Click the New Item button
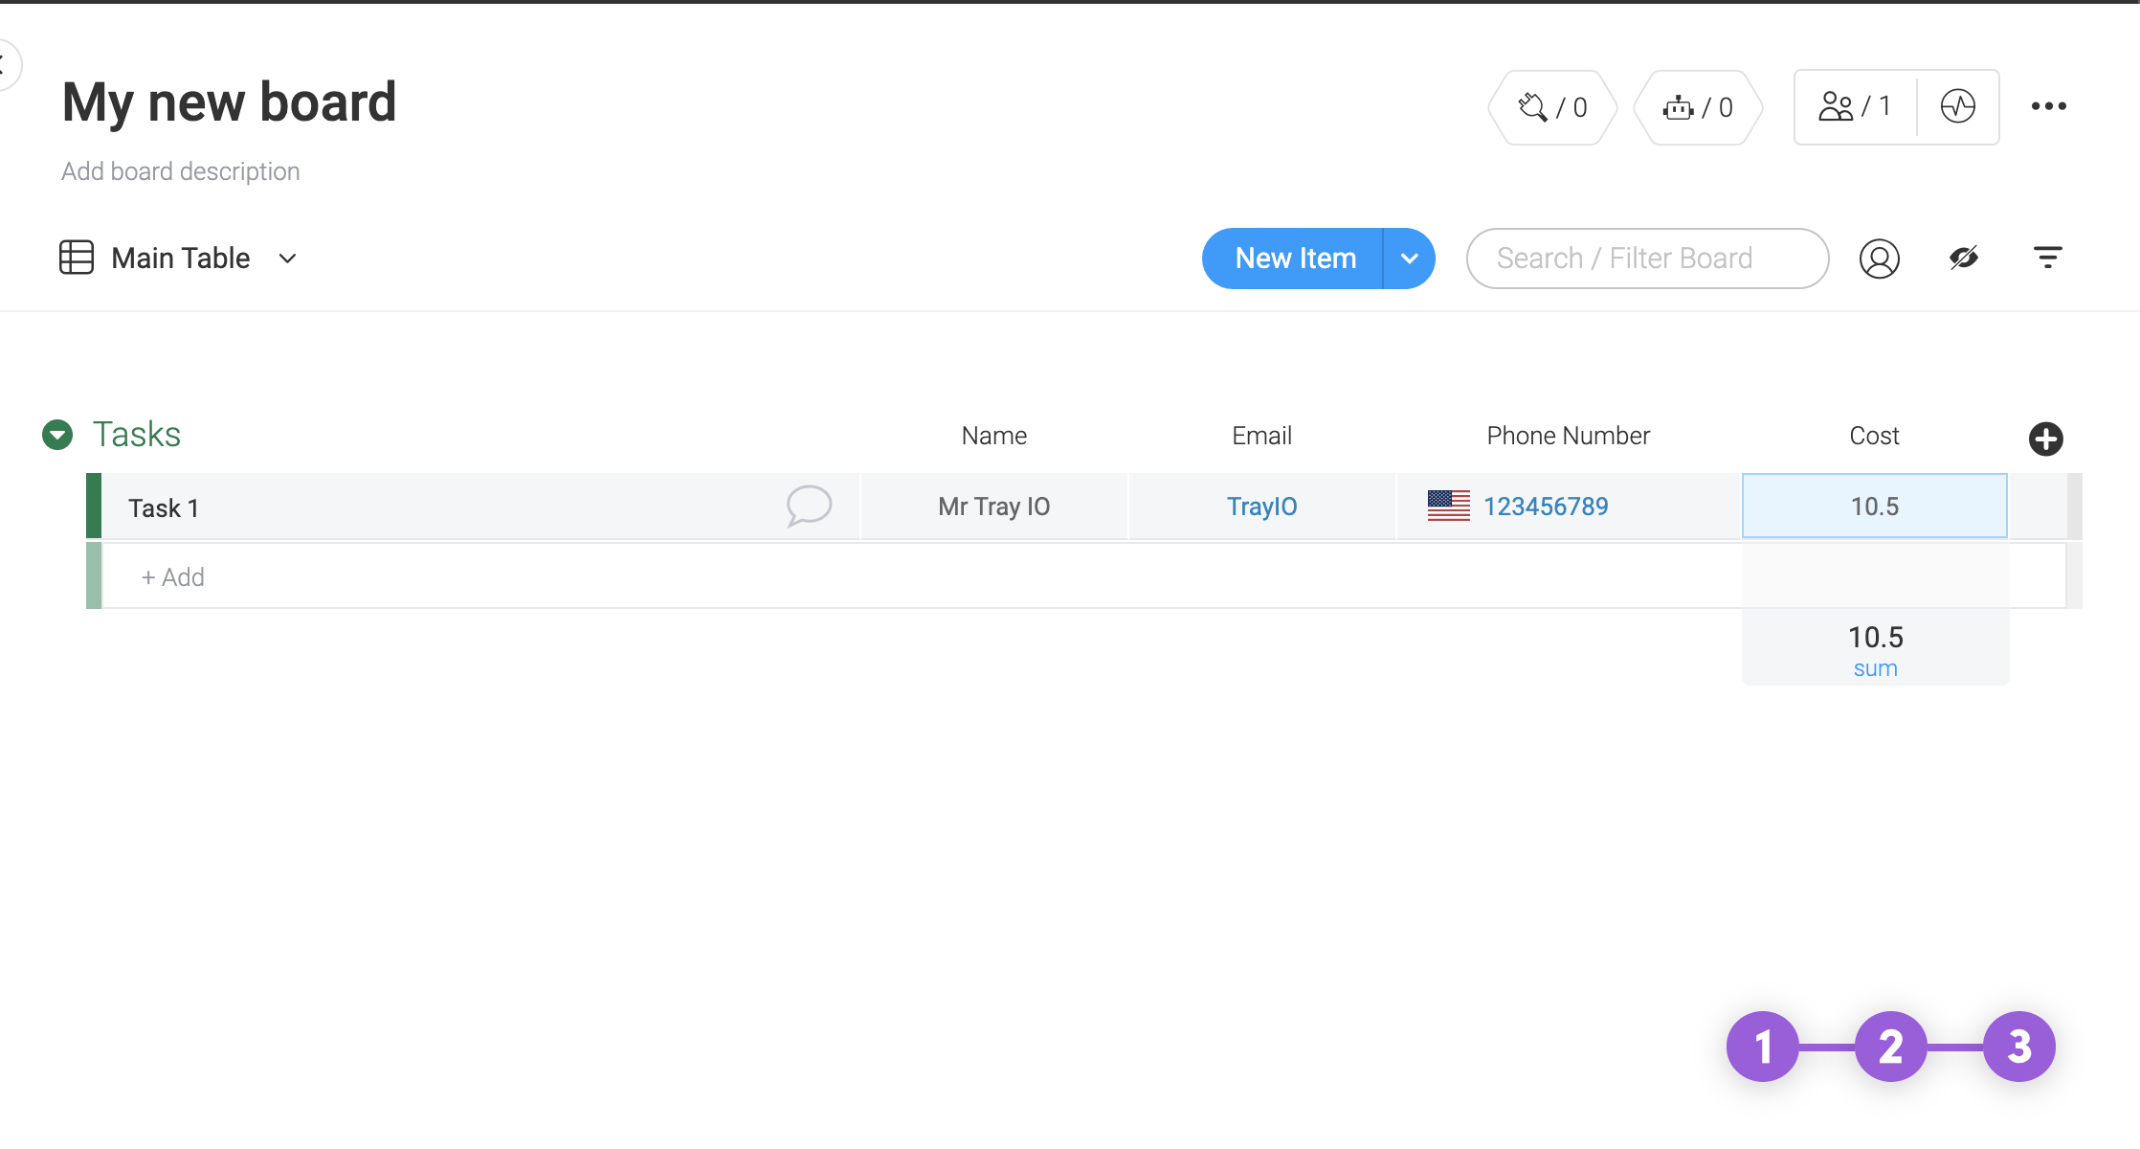The image size is (2140, 1149). [1294, 259]
